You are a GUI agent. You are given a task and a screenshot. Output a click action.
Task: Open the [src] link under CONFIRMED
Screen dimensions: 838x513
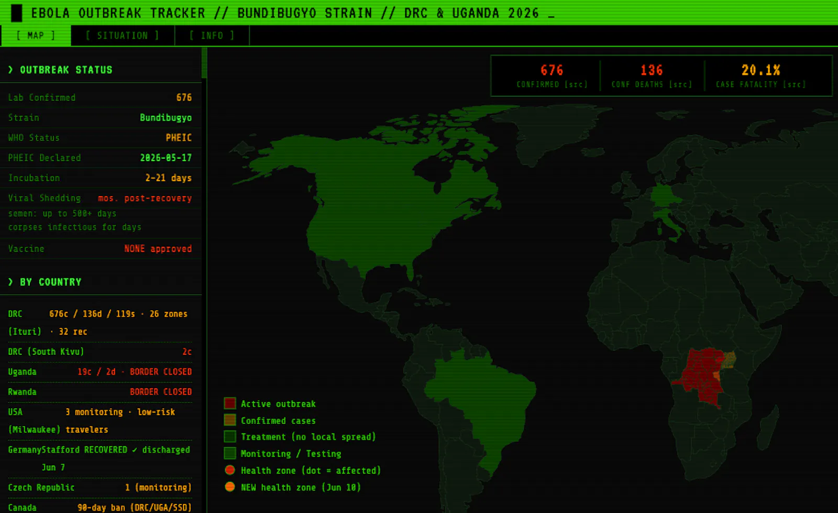tap(576, 84)
